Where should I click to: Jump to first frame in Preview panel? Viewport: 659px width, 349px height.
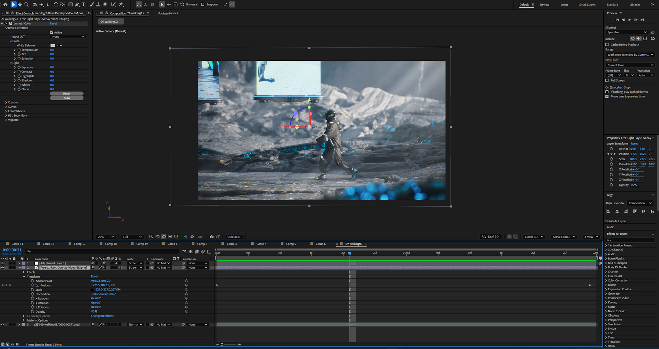pyautogui.click(x=617, y=20)
